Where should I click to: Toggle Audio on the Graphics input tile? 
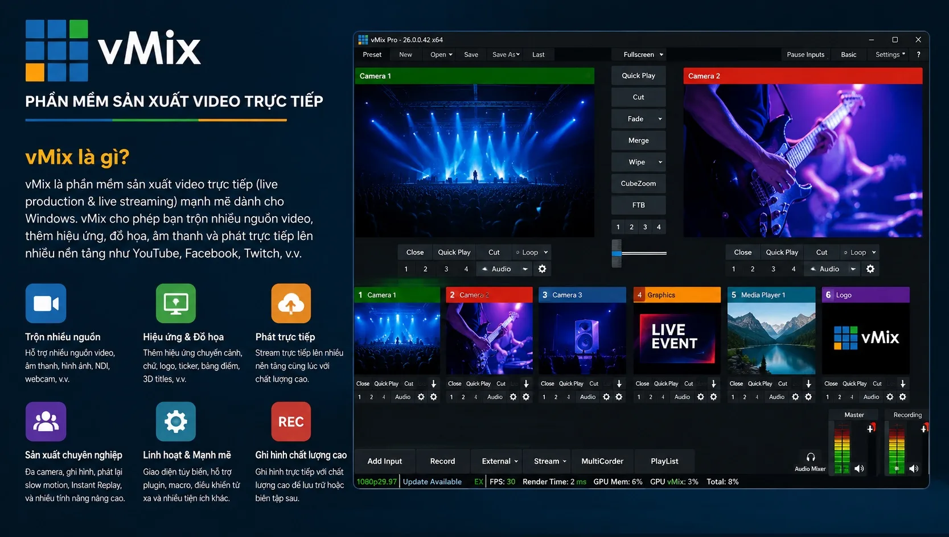click(x=682, y=397)
